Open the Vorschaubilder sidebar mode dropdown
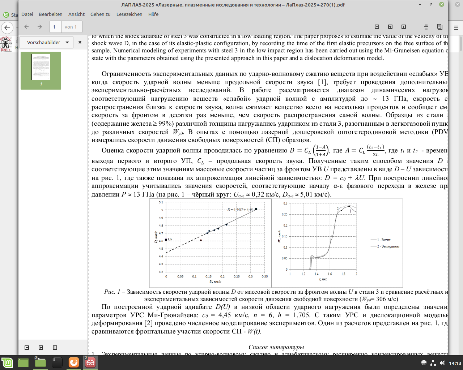Viewport: 463px width, 370px height. (46, 42)
